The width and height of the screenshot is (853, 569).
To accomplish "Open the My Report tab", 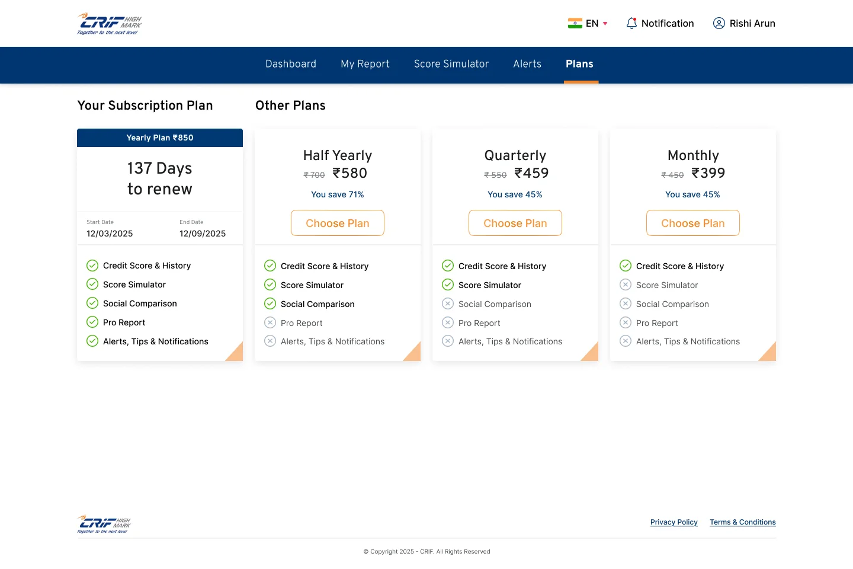I will (x=365, y=64).
